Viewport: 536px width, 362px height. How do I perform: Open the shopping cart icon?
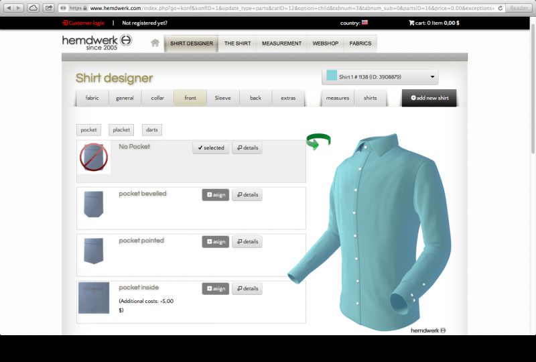411,23
